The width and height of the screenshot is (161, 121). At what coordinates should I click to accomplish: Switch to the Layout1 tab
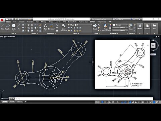(x=12, y=102)
